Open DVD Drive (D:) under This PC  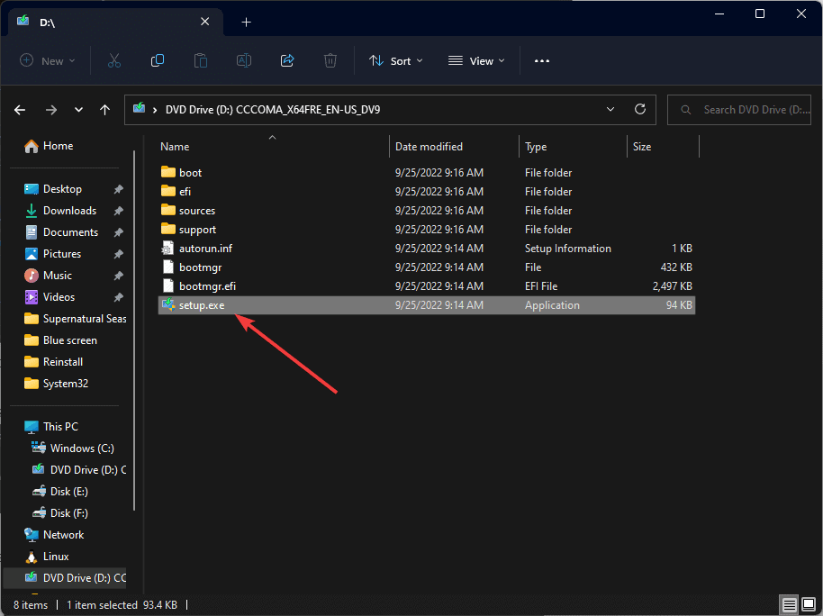coord(78,469)
